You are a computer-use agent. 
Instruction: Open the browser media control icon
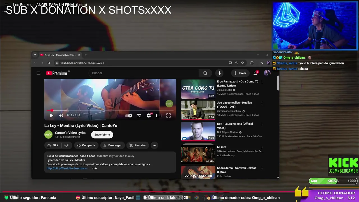click(262, 63)
